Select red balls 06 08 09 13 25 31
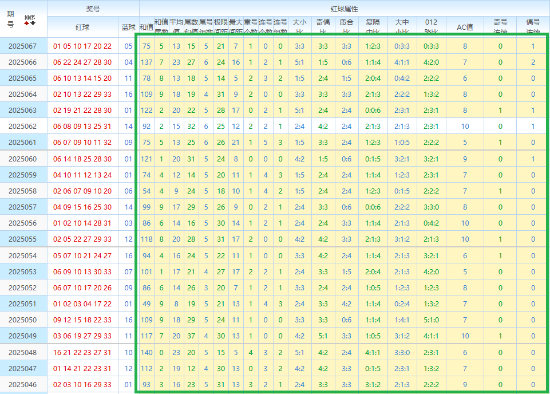The image size is (550, 394). (x=82, y=127)
